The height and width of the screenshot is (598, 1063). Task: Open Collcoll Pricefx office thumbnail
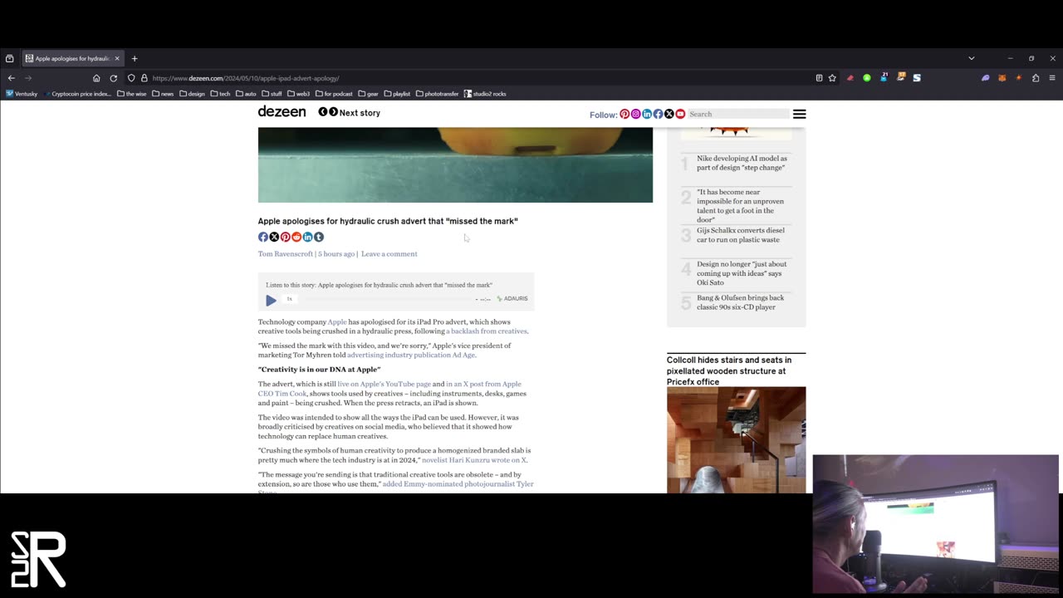[x=736, y=440]
